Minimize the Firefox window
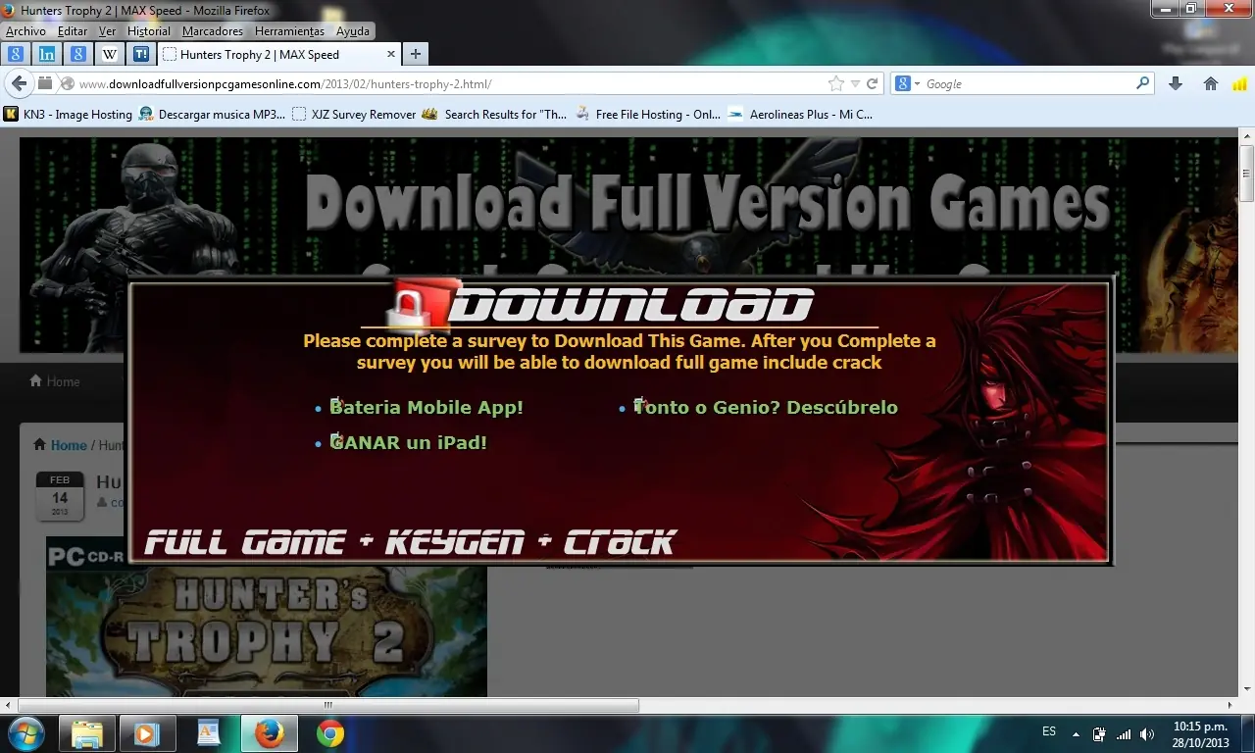 1165,9
